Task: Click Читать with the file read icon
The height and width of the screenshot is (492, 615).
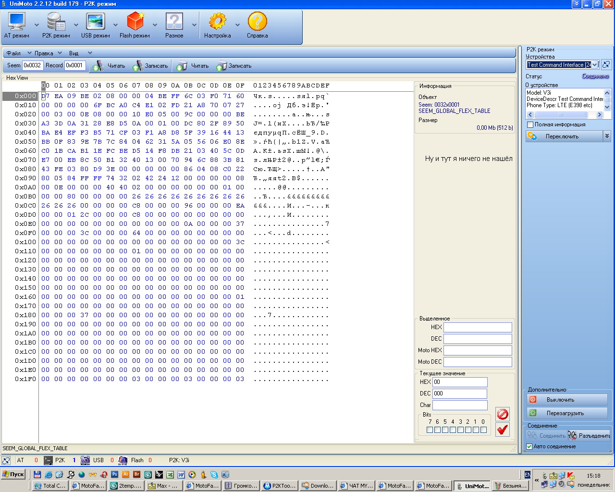Action: (193, 66)
